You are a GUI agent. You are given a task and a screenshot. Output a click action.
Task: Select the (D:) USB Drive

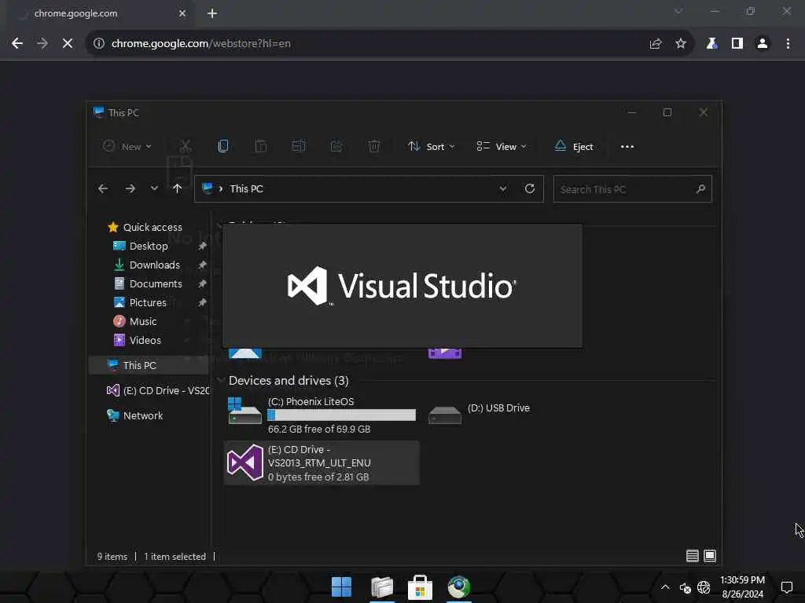pos(480,415)
